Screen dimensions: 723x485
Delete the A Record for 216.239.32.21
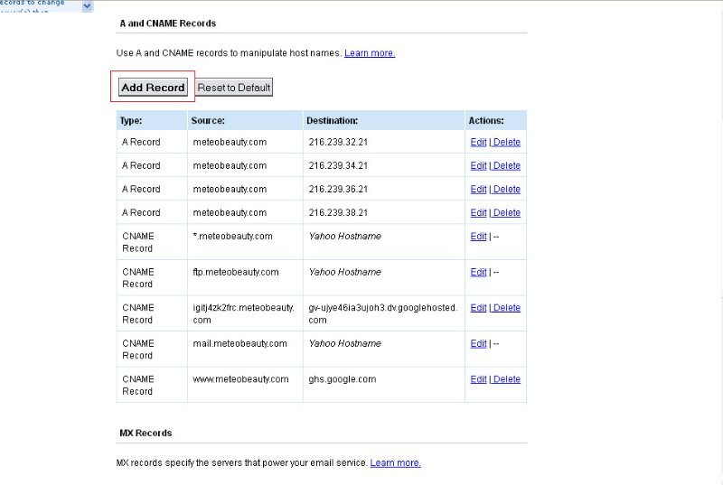coord(507,143)
